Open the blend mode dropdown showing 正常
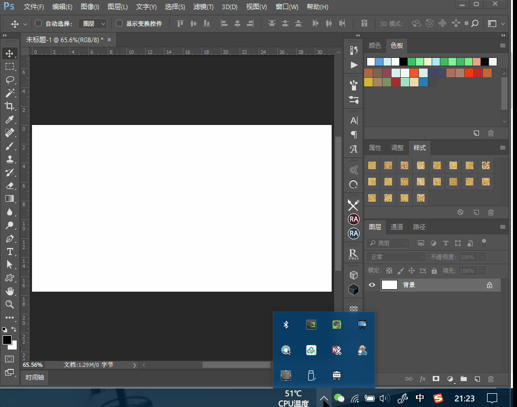The height and width of the screenshot is (407, 517). pos(396,257)
